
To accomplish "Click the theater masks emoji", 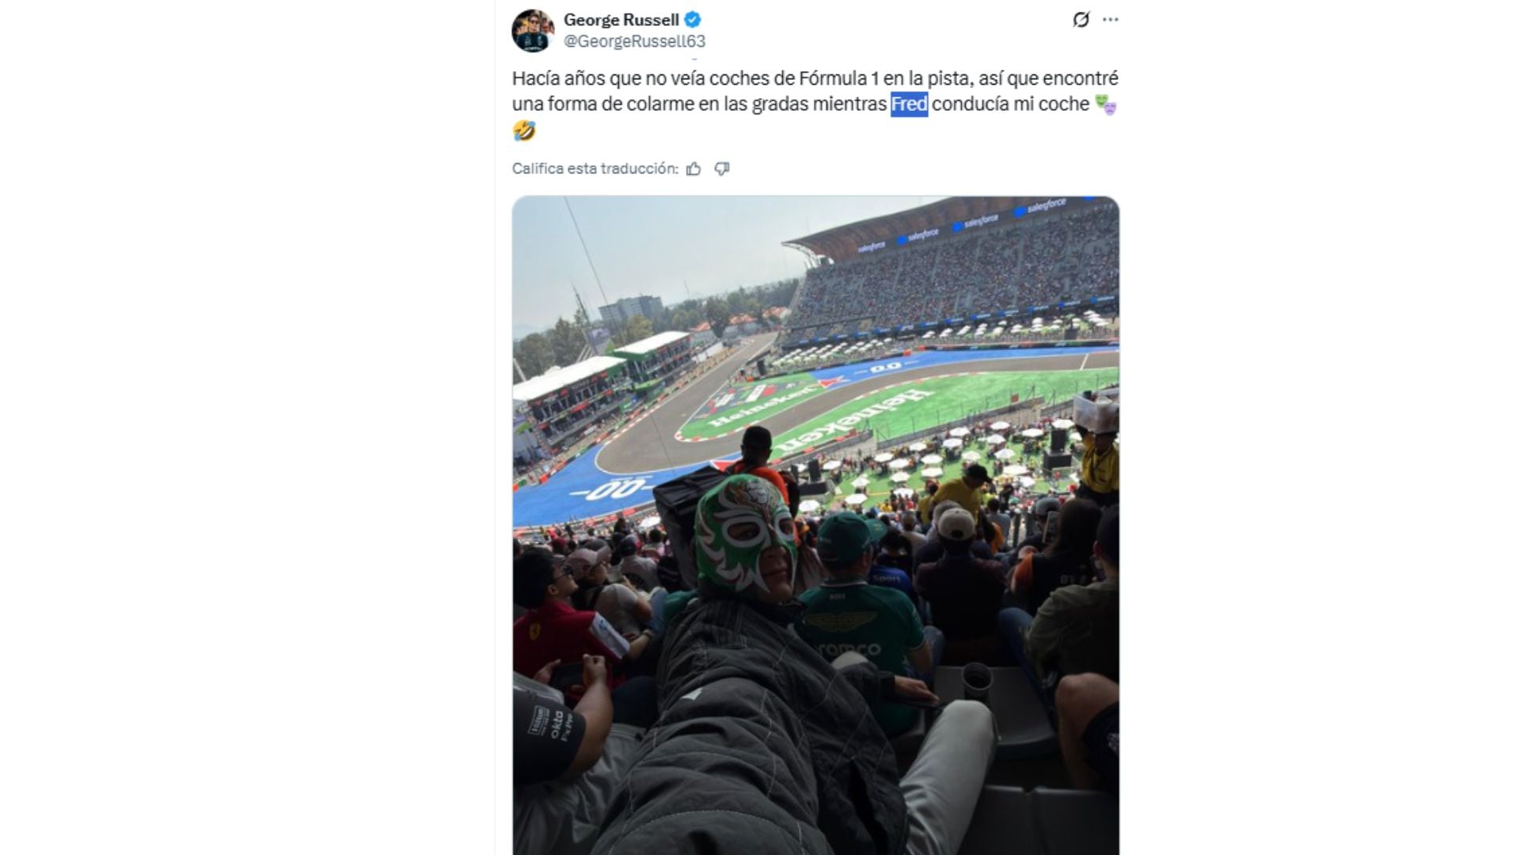I will coord(1105,104).
